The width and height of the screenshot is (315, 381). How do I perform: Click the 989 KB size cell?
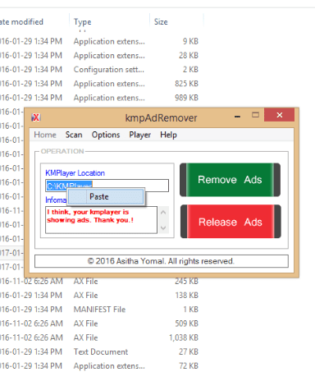tap(186, 98)
